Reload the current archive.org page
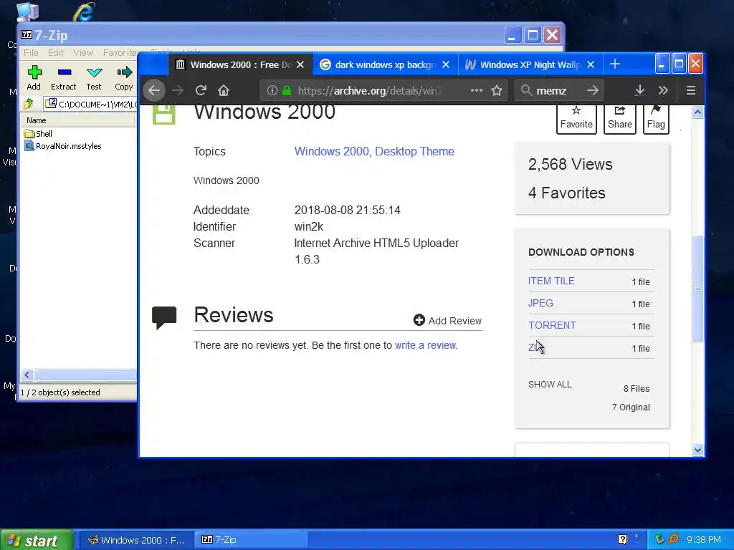This screenshot has width=734, height=550. pos(201,90)
